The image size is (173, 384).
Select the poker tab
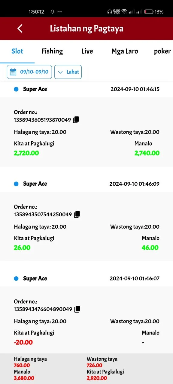tap(162, 51)
